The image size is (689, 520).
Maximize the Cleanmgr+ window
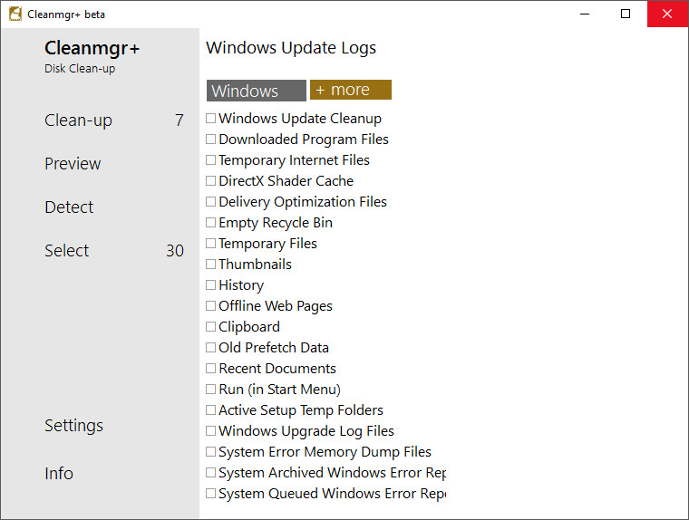click(x=626, y=14)
